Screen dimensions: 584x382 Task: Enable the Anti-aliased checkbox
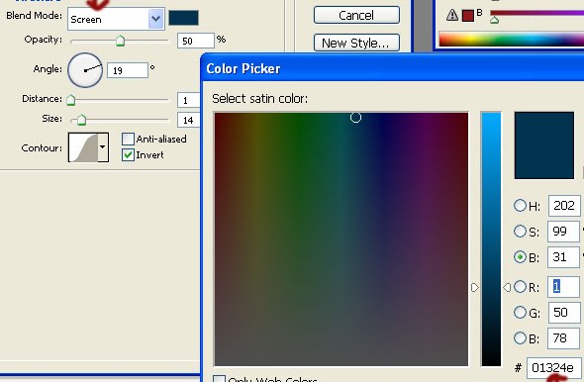click(128, 139)
